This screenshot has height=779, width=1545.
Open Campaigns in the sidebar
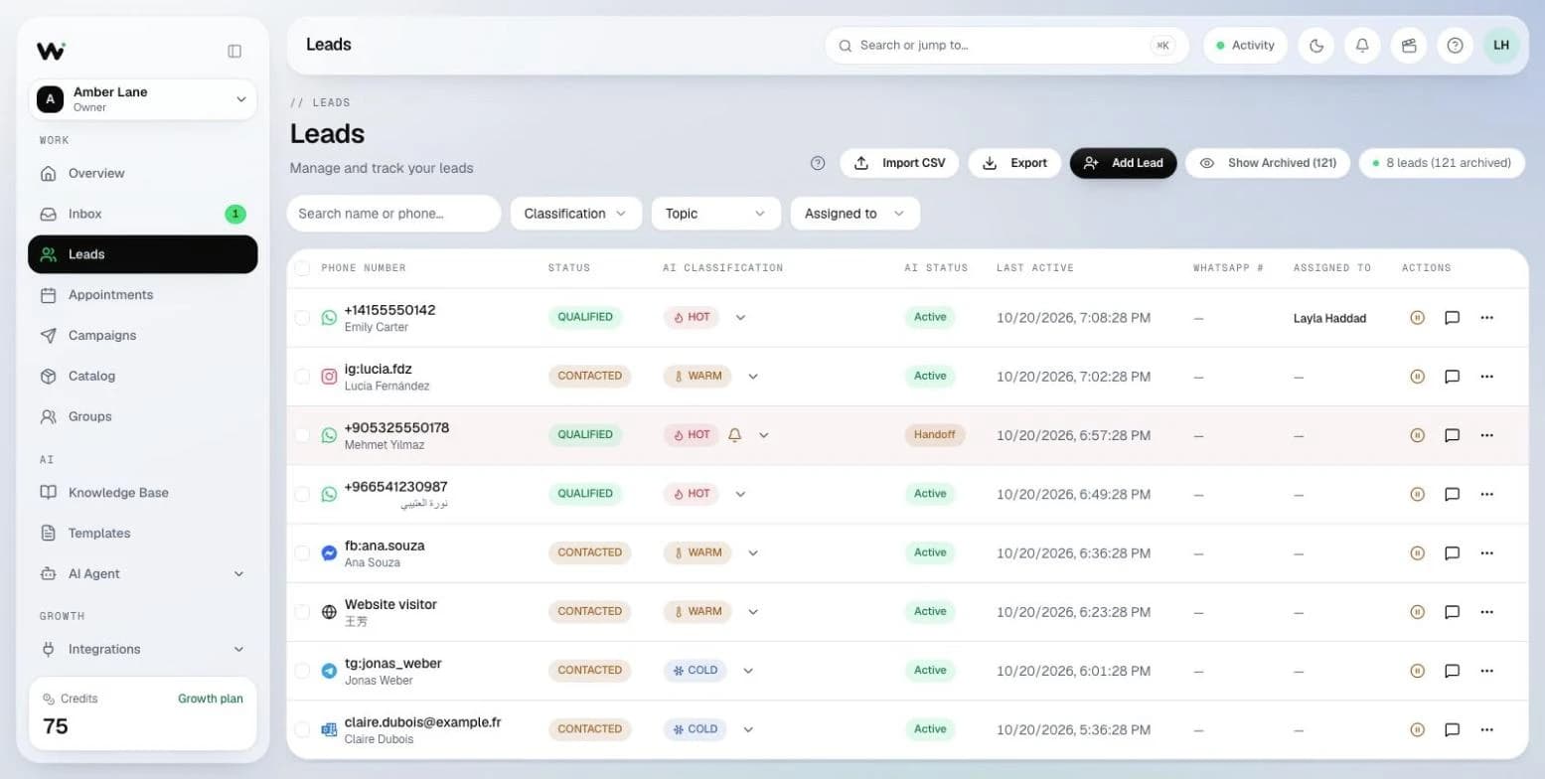(x=143, y=336)
